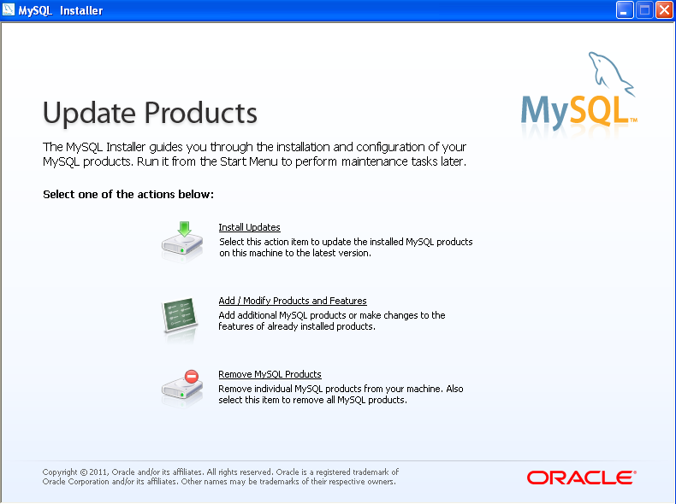Viewport: 676px width, 504px height.
Task: Click the Install Updates drive icon
Action: pyautogui.click(x=182, y=239)
